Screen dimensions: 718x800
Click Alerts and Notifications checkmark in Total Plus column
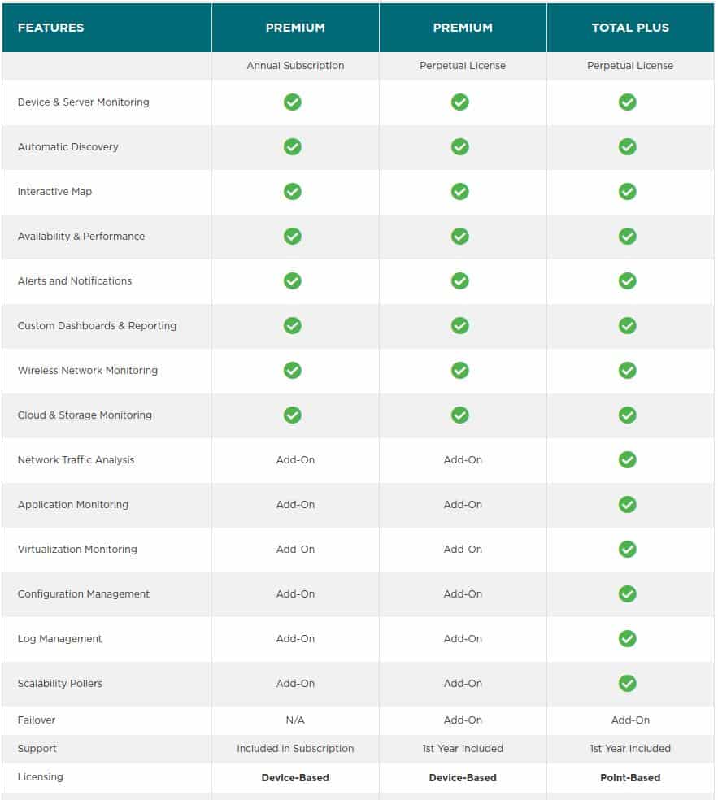[627, 280]
